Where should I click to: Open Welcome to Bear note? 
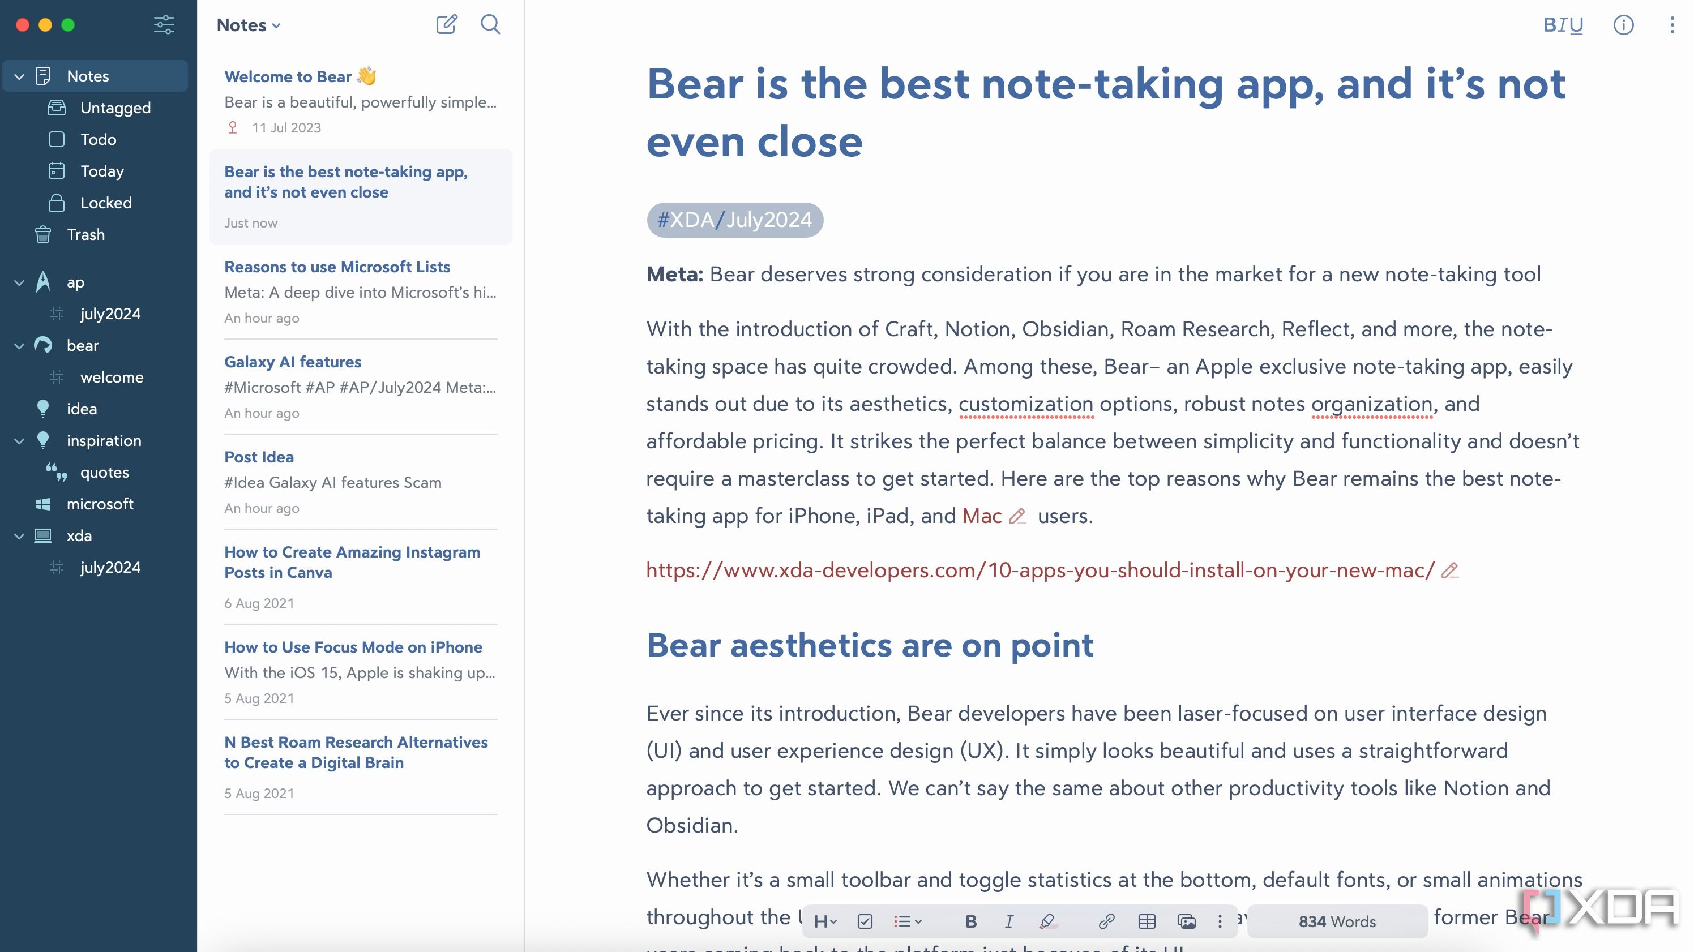click(x=360, y=102)
